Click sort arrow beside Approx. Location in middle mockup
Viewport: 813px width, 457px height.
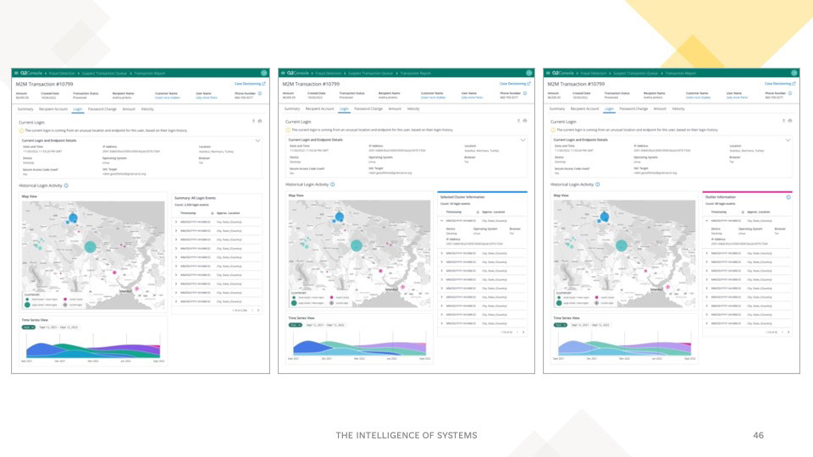[x=478, y=212]
